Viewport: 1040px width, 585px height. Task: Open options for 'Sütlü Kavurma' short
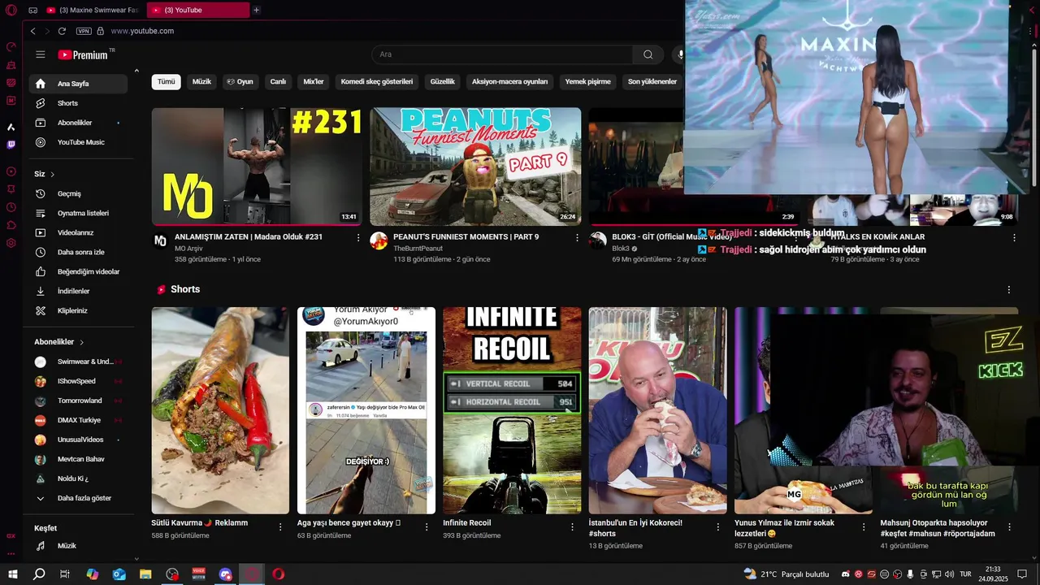coord(280,526)
